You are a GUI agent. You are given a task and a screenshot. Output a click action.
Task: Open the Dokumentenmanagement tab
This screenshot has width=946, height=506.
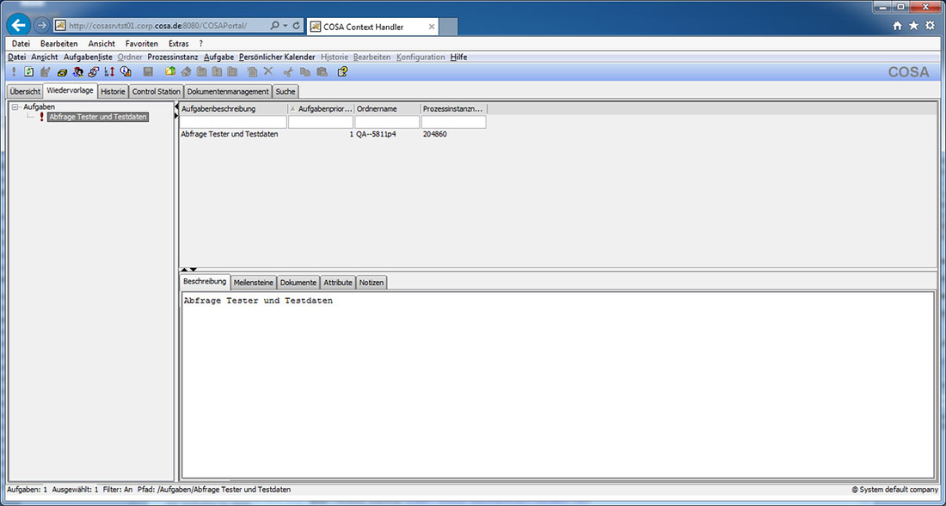[228, 91]
